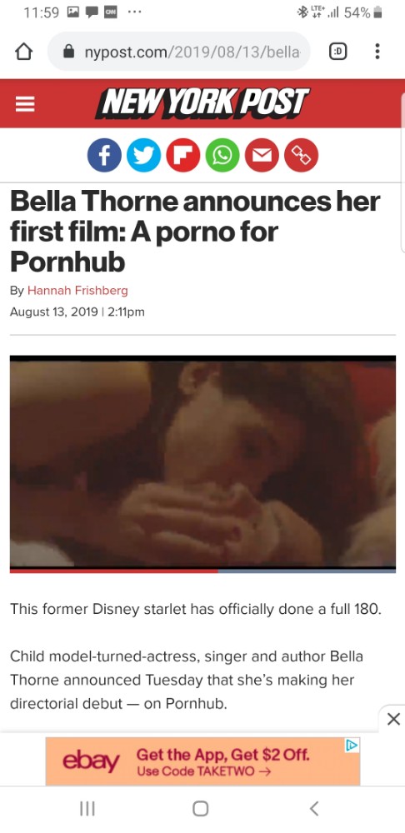This screenshot has width=405, height=833.
Task: Open the eBay Get the App banner
Action: 202,761
